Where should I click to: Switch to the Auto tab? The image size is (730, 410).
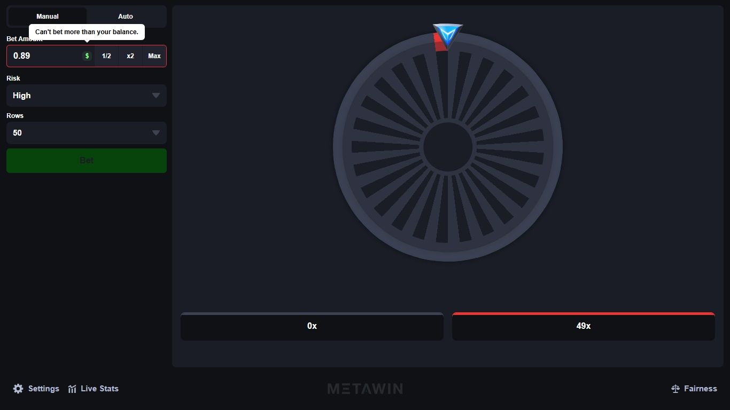(126, 17)
